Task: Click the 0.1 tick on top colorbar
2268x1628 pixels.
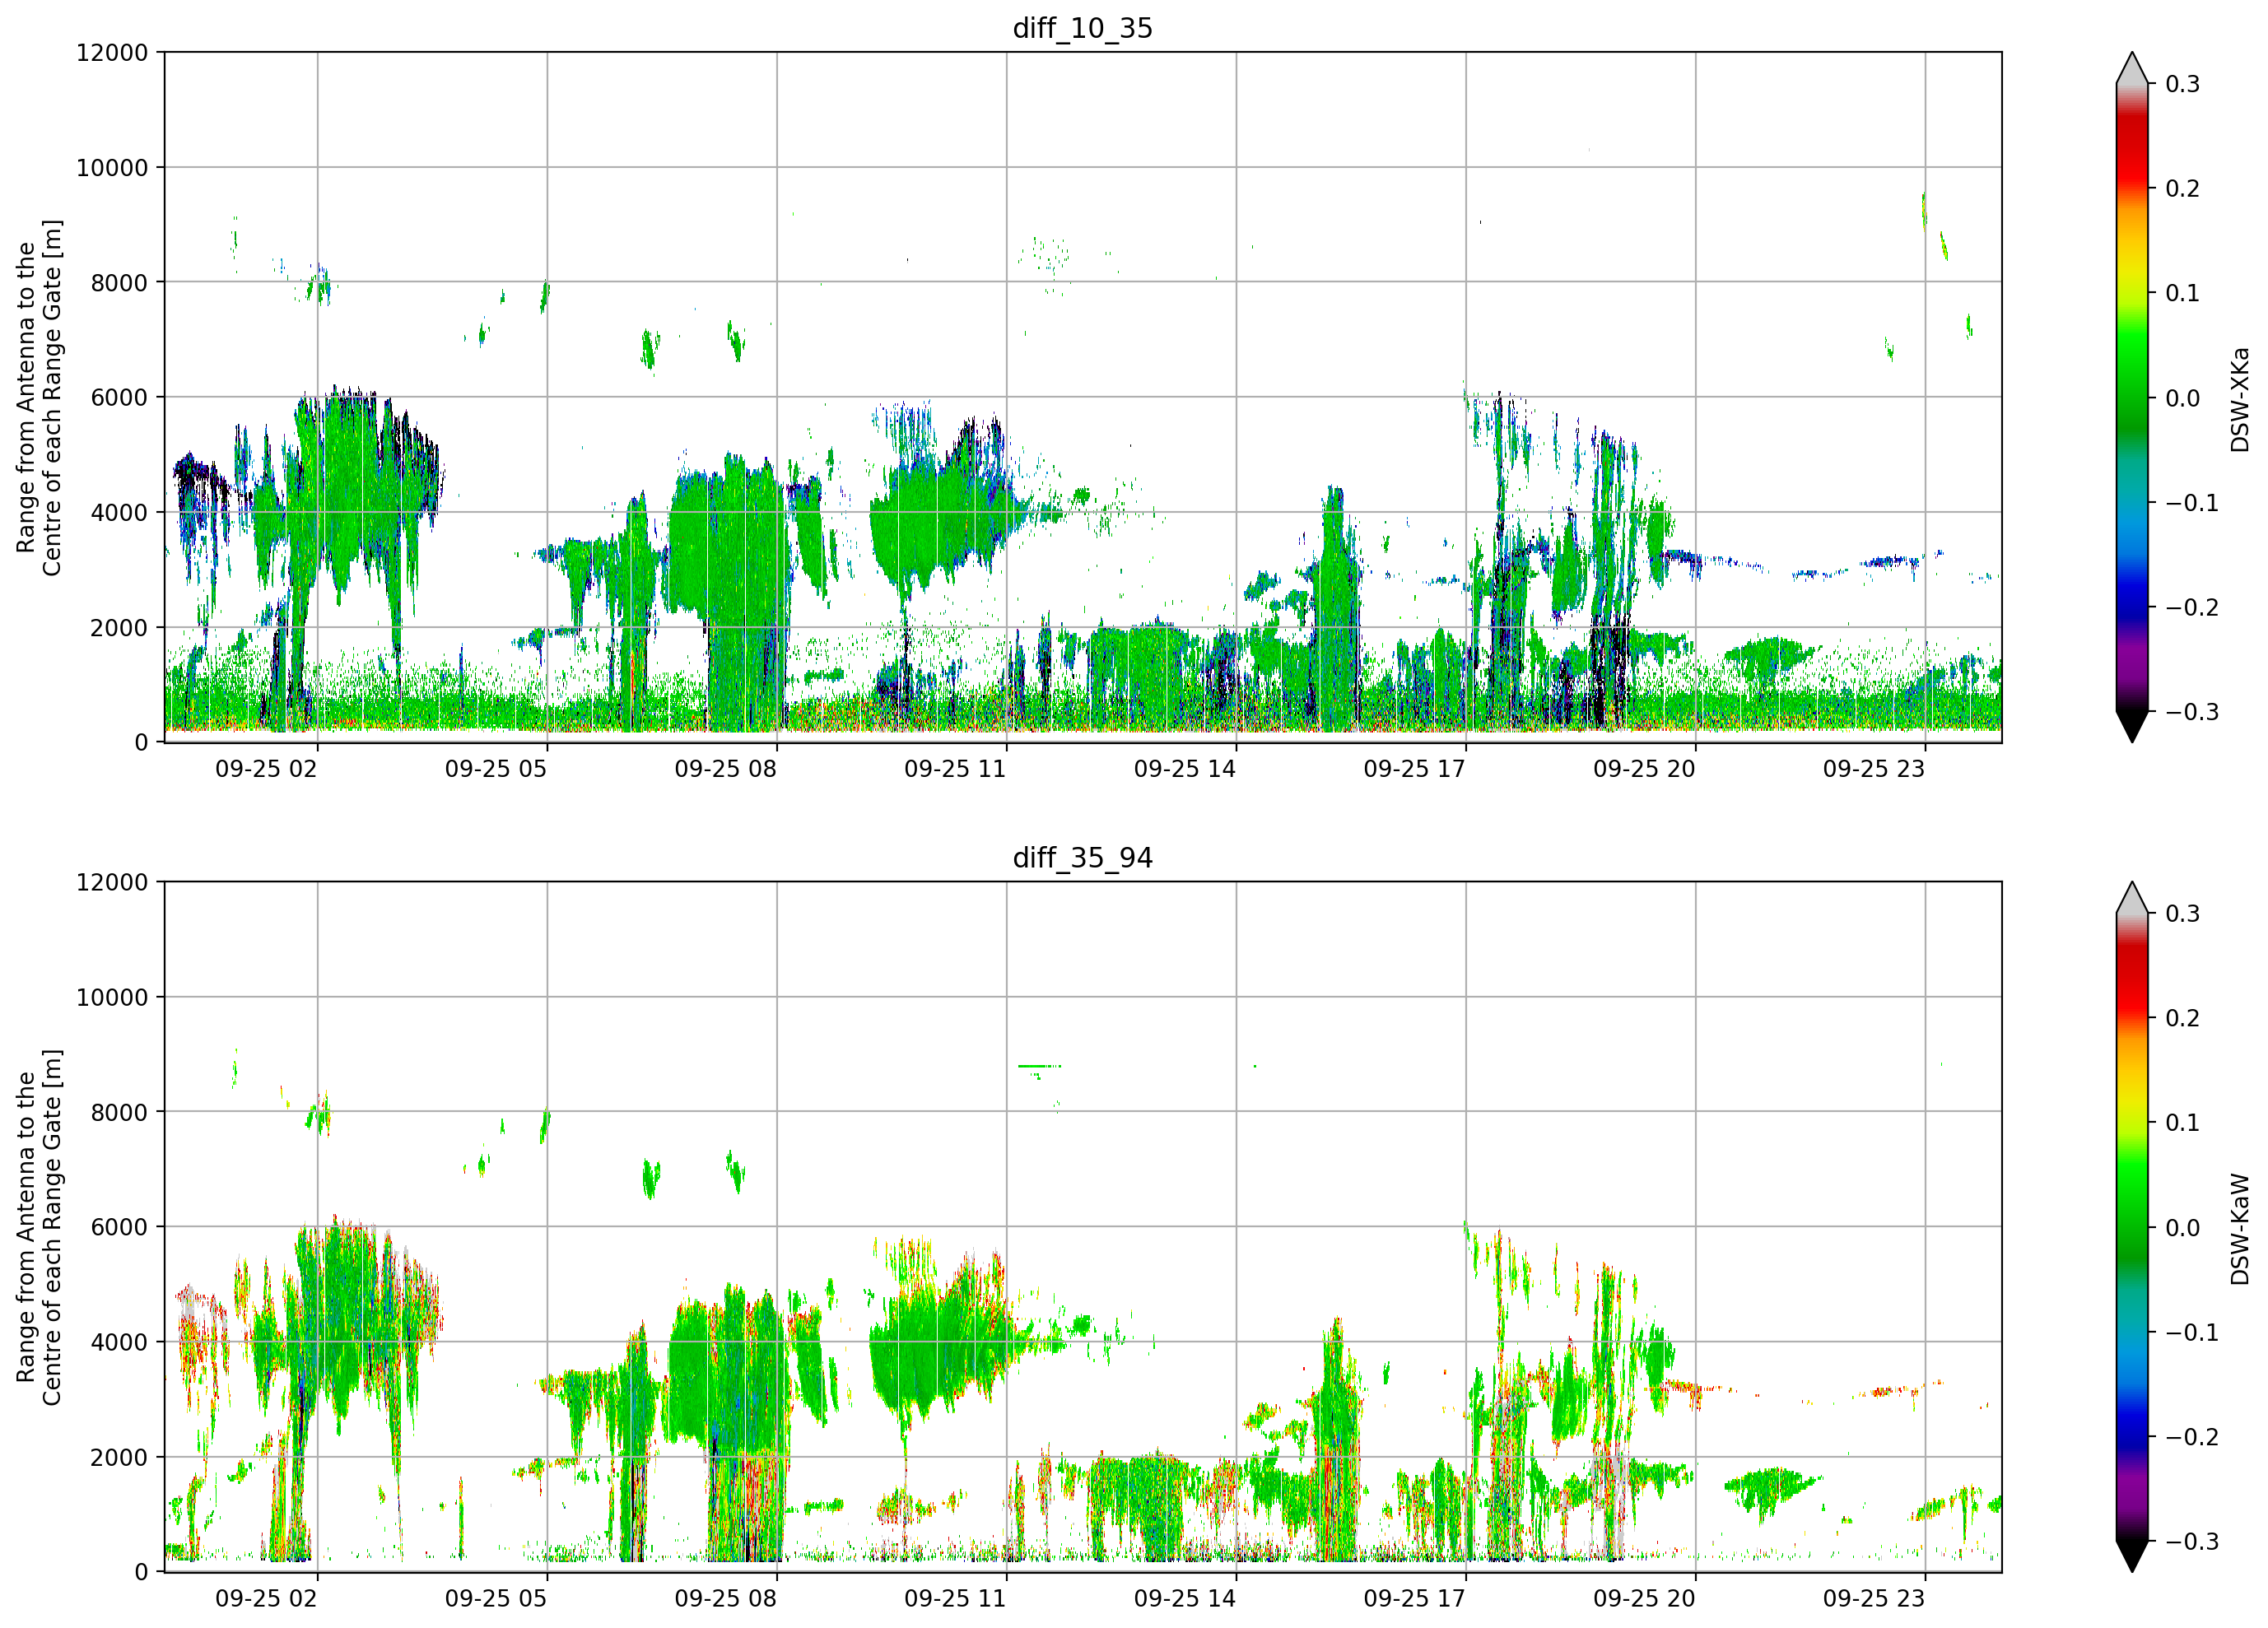Action: (2183, 294)
